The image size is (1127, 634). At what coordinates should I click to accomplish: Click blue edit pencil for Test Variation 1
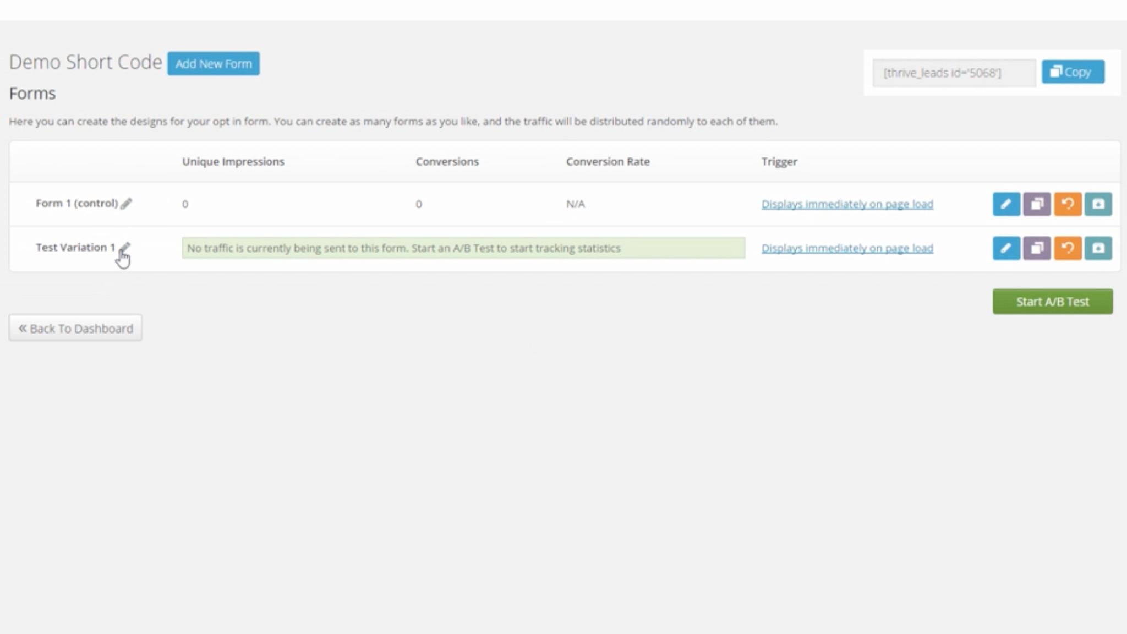(x=1006, y=248)
